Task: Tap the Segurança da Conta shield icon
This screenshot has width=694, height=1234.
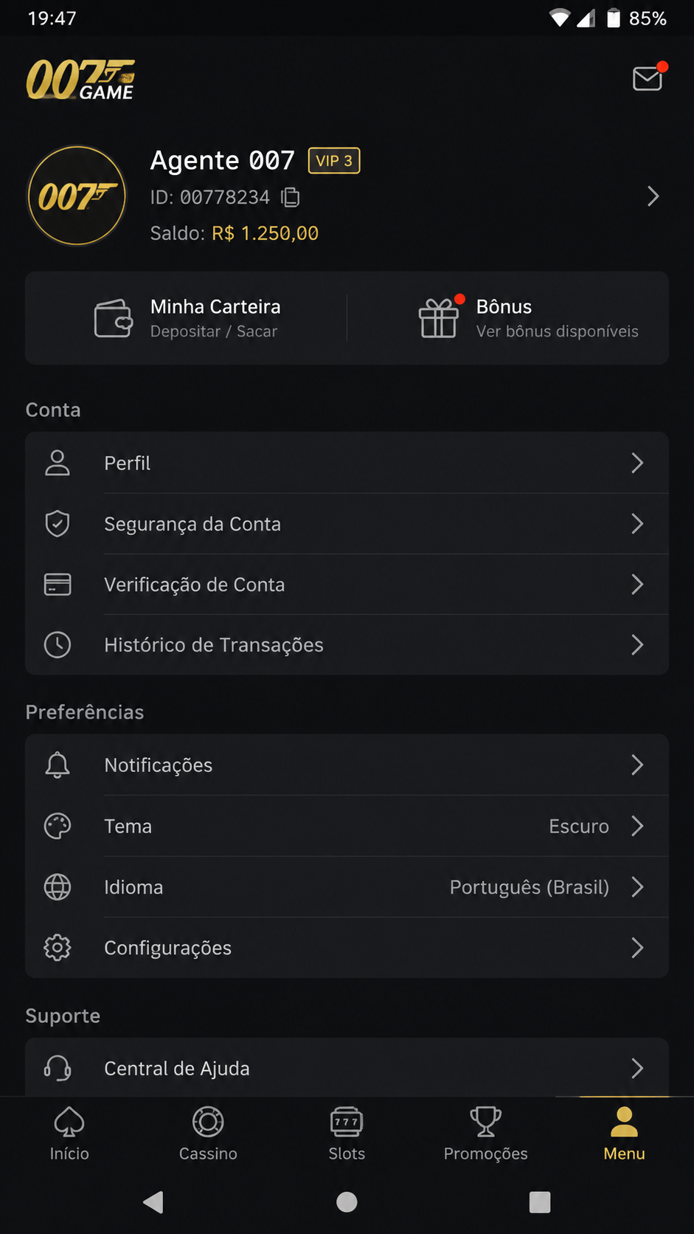Action: [58, 524]
